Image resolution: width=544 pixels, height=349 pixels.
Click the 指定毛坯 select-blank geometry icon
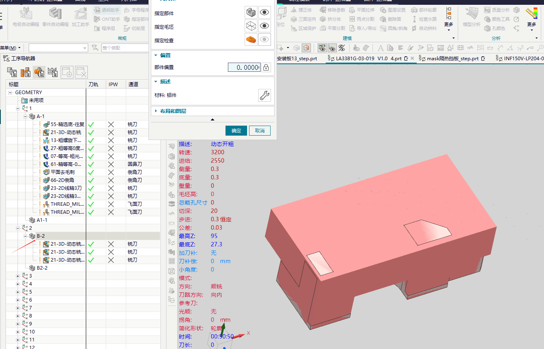pyautogui.click(x=251, y=26)
